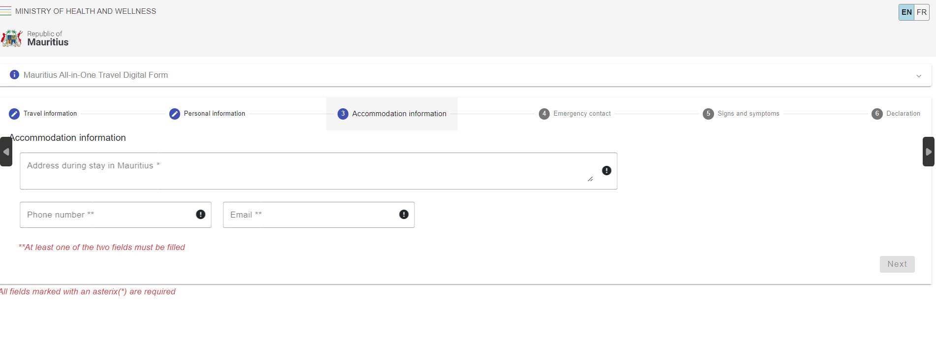This screenshot has height=347, width=936.
Task: Click the Address during stay in Mauritius field
Action: [305, 171]
